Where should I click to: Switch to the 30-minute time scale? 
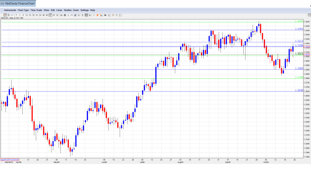(x=33, y=15)
